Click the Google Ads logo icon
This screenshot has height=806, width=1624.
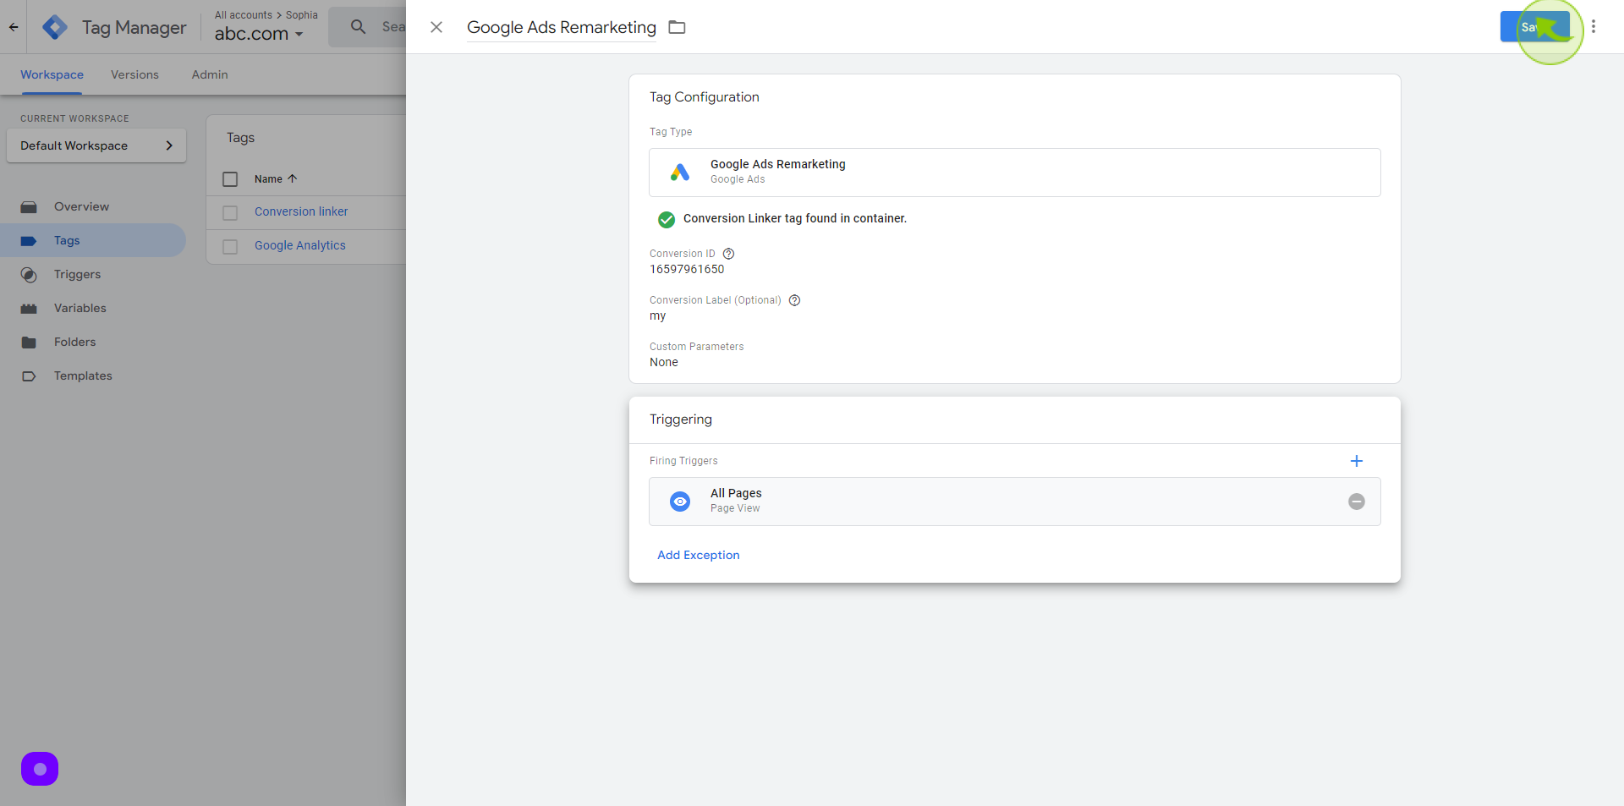pyautogui.click(x=680, y=173)
